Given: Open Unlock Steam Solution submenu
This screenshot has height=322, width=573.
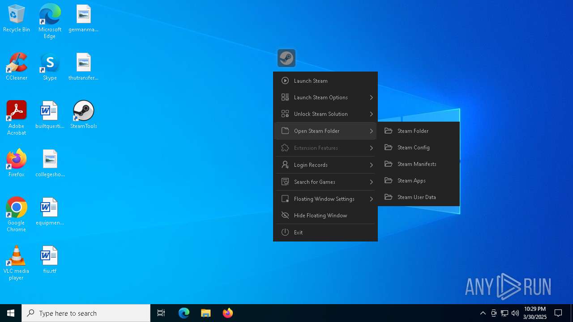Looking at the screenshot, I should click(x=325, y=114).
